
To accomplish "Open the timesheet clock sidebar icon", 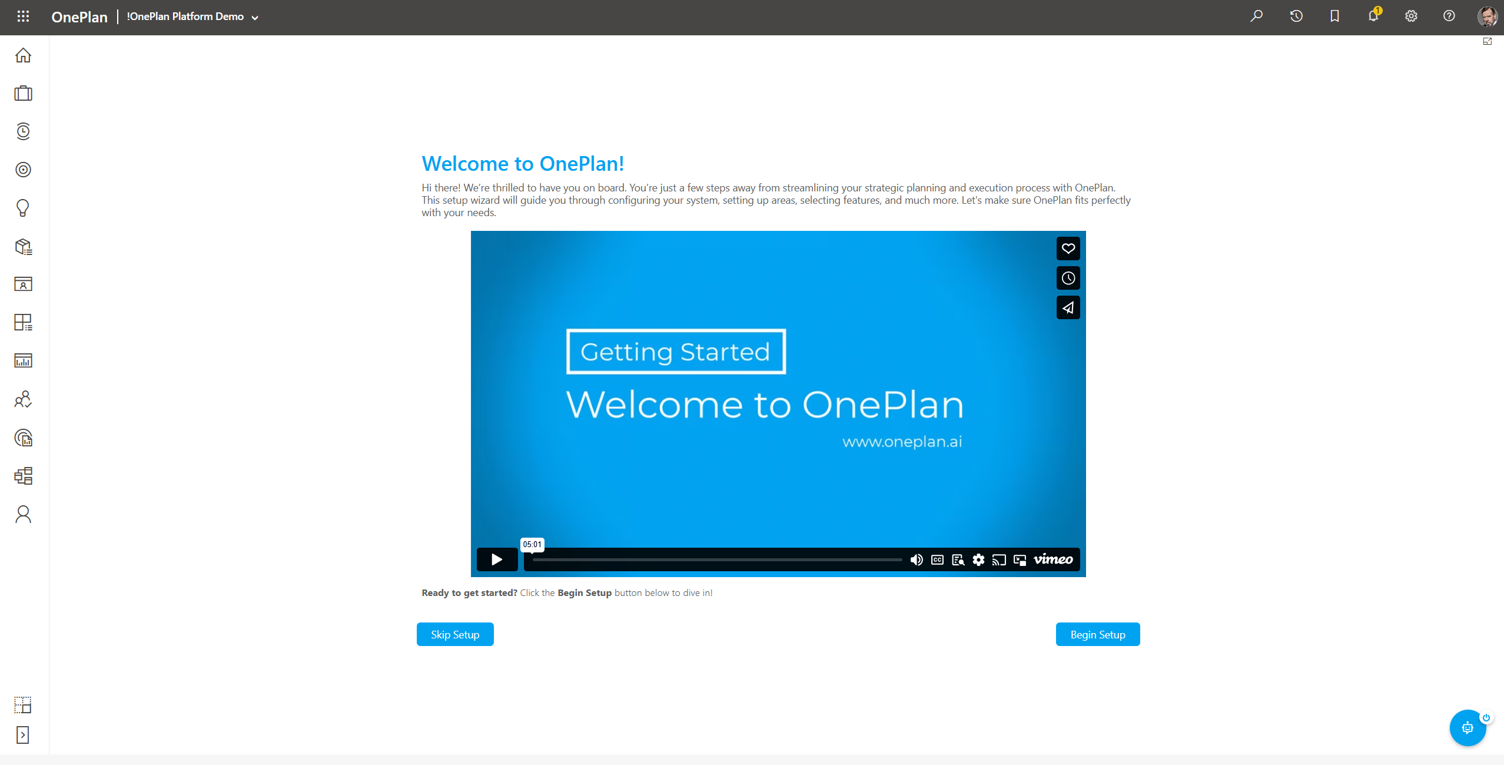I will coord(23,131).
